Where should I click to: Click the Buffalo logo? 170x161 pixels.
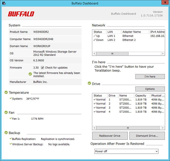[x=21, y=14]
